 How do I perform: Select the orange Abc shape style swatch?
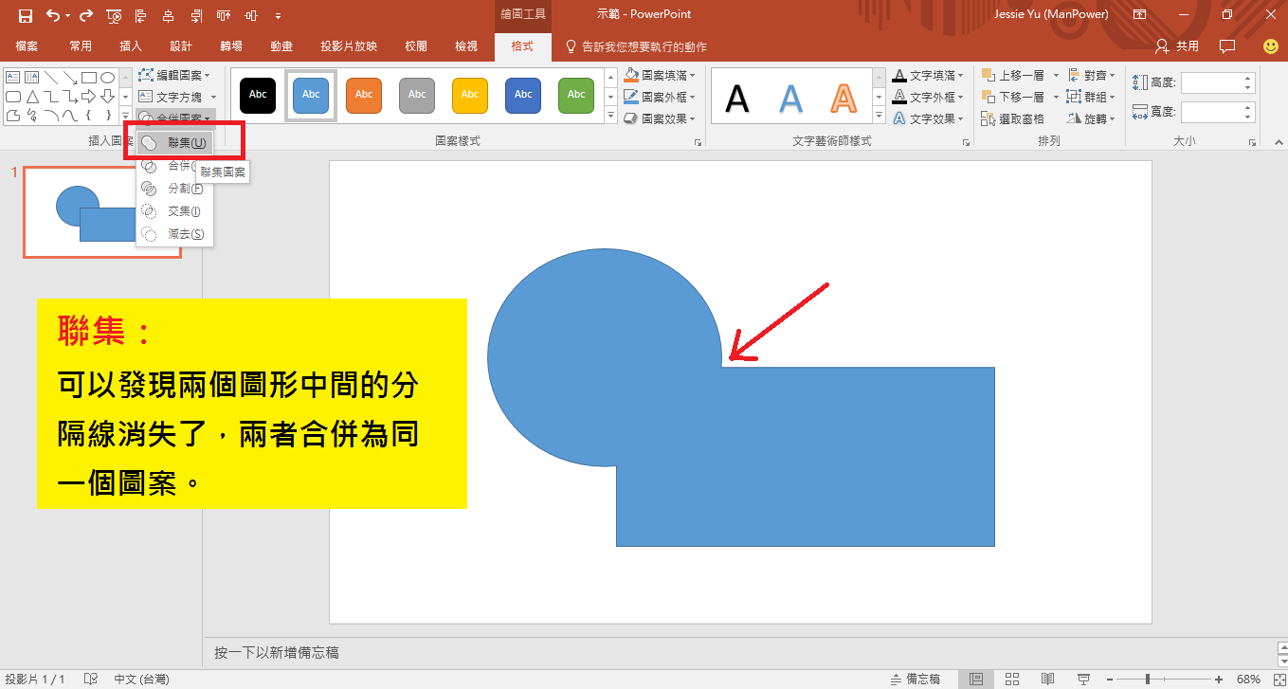click(x=364, y=95)
